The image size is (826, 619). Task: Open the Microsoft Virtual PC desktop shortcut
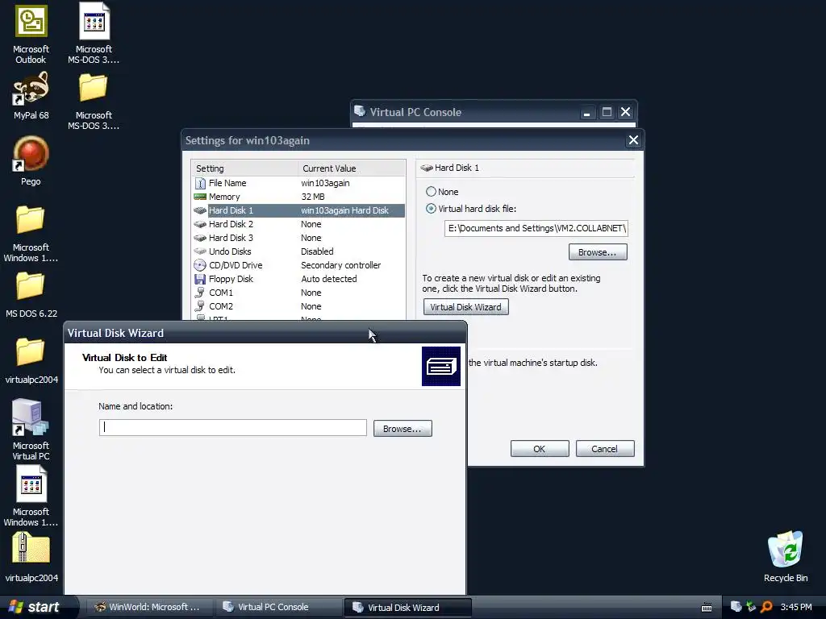coord(30,418)
